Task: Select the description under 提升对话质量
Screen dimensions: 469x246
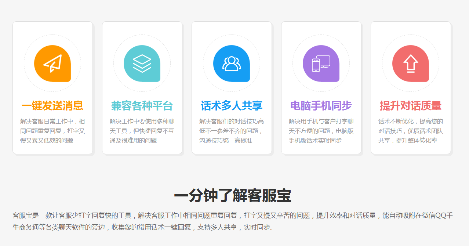Action: (411, 131)
